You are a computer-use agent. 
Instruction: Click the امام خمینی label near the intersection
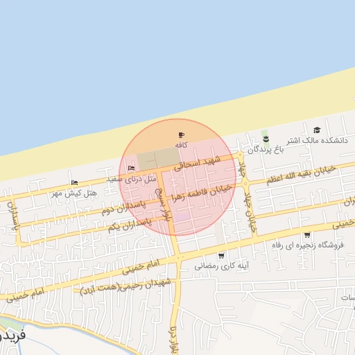coord(141,267)
